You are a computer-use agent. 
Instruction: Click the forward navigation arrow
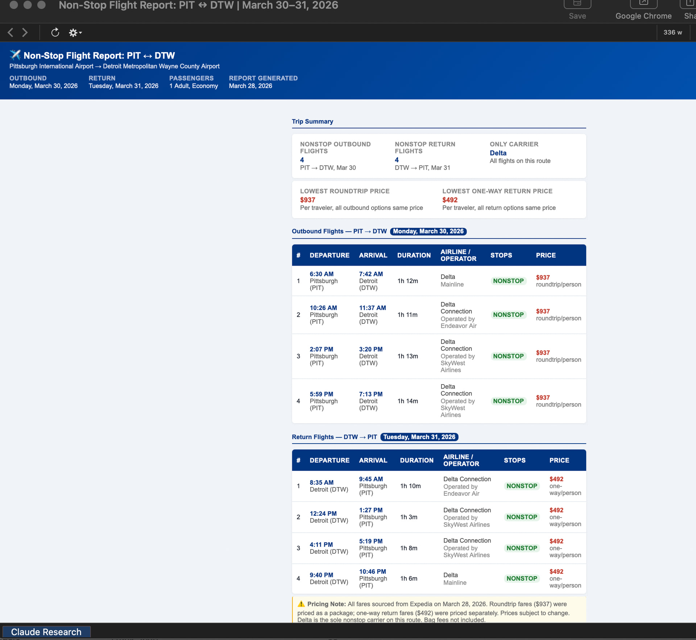pyautogui.click(x=25, y=33)
